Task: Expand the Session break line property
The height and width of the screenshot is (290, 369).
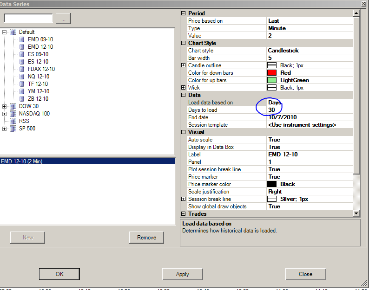Action: click(x=183, y=199)
